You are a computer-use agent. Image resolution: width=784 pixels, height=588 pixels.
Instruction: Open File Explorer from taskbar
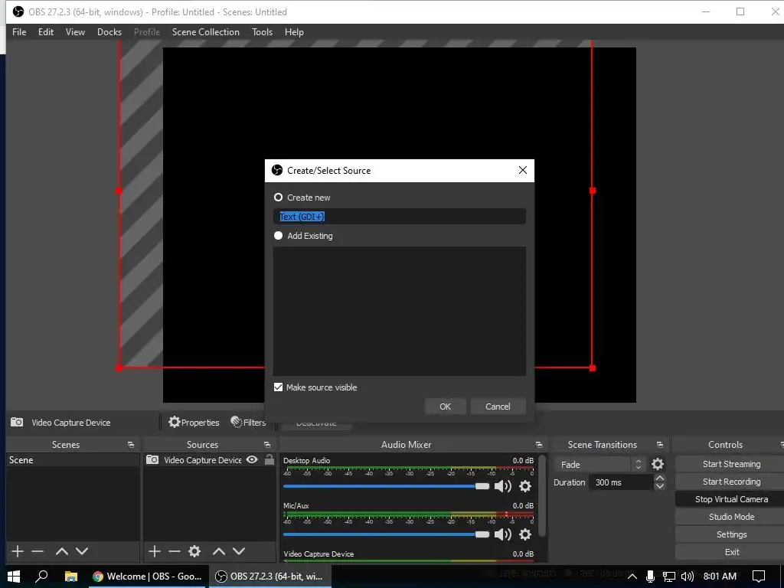pos(71,577)
